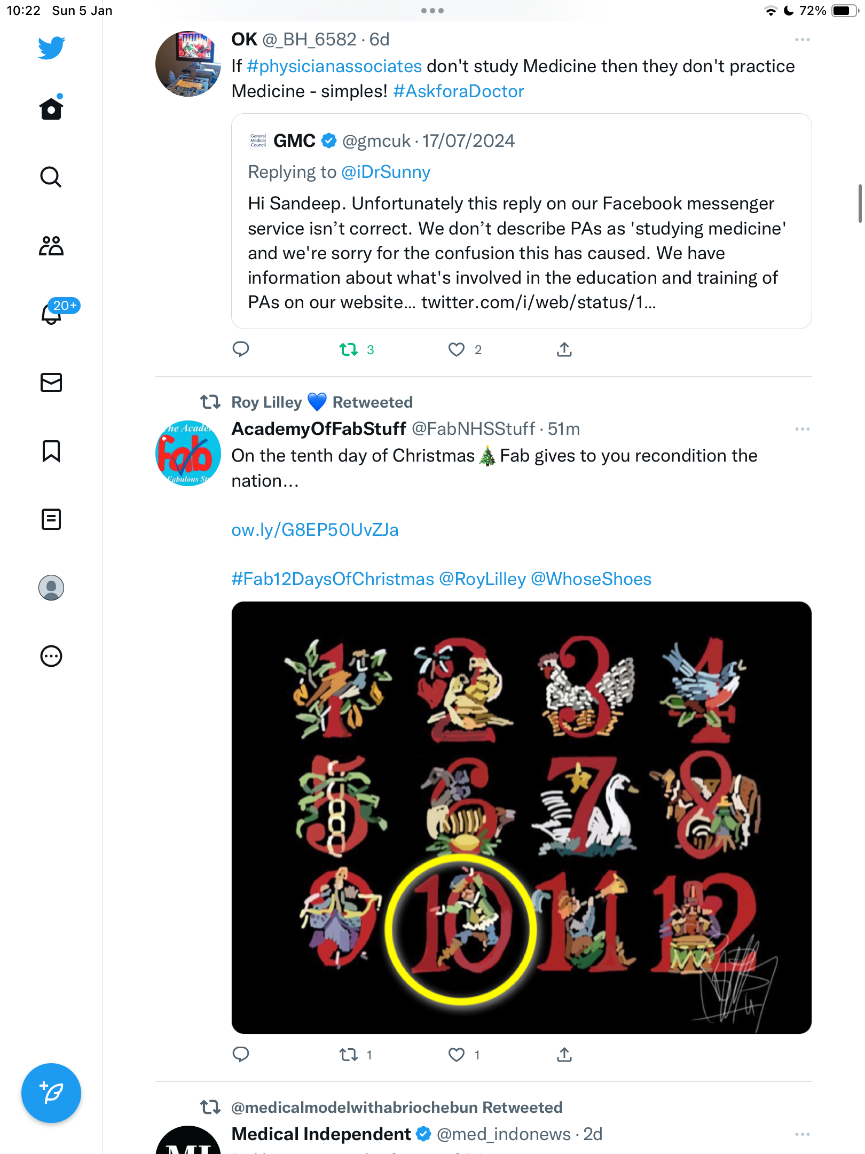Open Bookmarks icon in sidebar
Viewport: 865px width, 1154px height.
[x=51, y=451]
